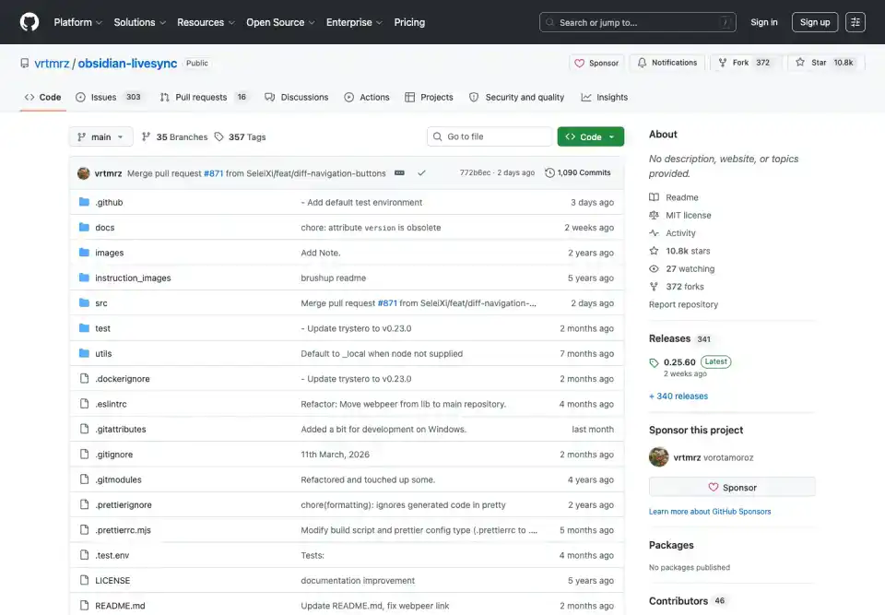Open the appearance settings icon button
This screenshot has width=885, height=615.
(x=855, y=22)
